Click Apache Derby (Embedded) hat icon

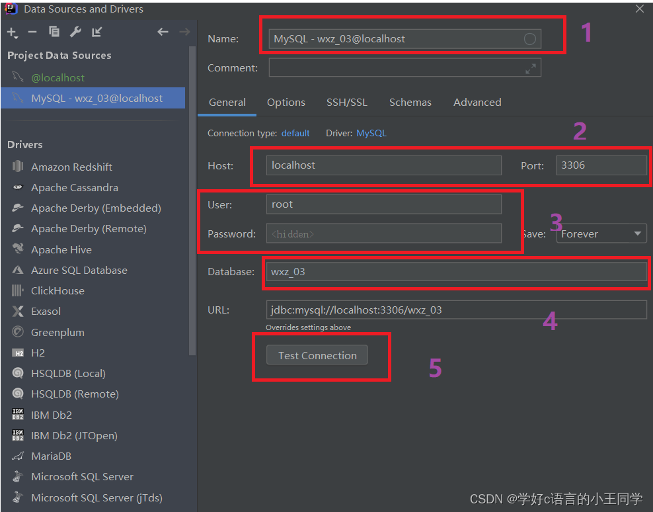[17, 208]
